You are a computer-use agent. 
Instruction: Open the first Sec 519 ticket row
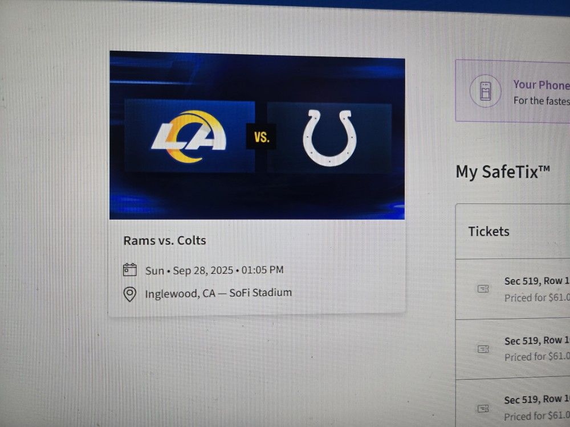pos(512,289)
